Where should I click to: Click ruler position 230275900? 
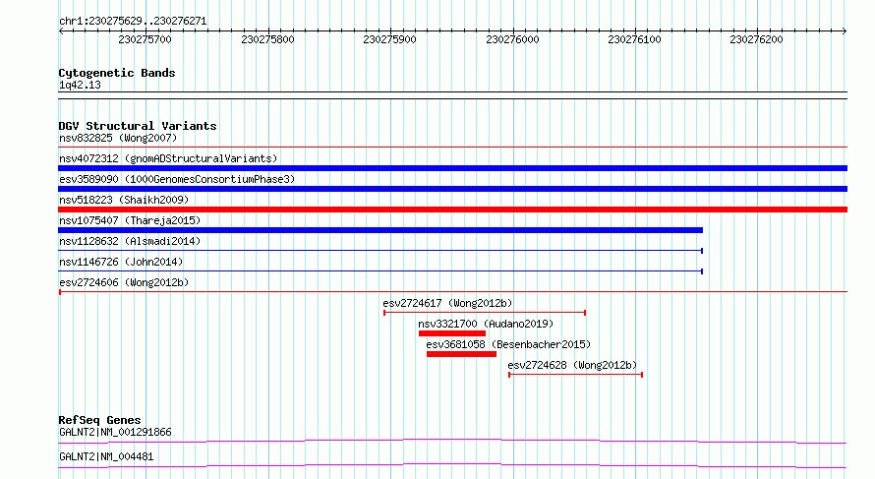(x=389, y=39)
